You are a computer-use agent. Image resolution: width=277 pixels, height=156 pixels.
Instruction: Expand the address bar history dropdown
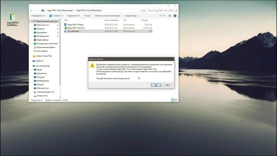click(141, 10)
